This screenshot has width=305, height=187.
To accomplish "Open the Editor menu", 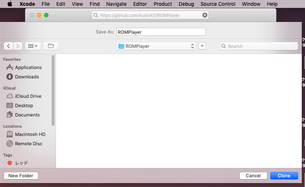I will pos(140,4).
